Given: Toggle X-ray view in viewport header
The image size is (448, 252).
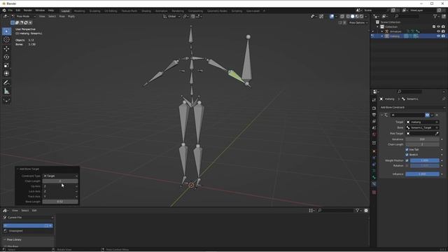Looking at the screenshot, I should (342, 17).
